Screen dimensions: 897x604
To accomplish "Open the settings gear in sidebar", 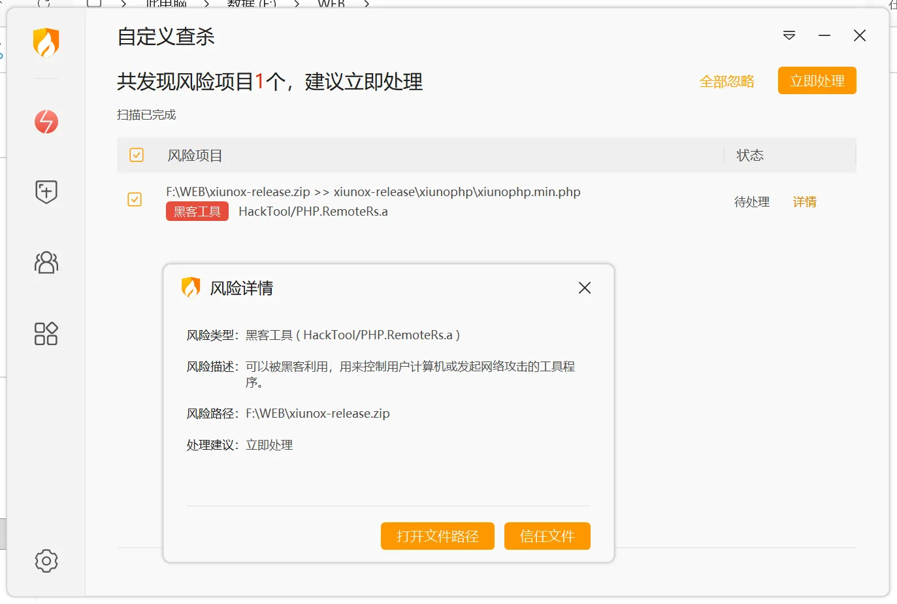I will pyautogui.click(x=46, y=561).
